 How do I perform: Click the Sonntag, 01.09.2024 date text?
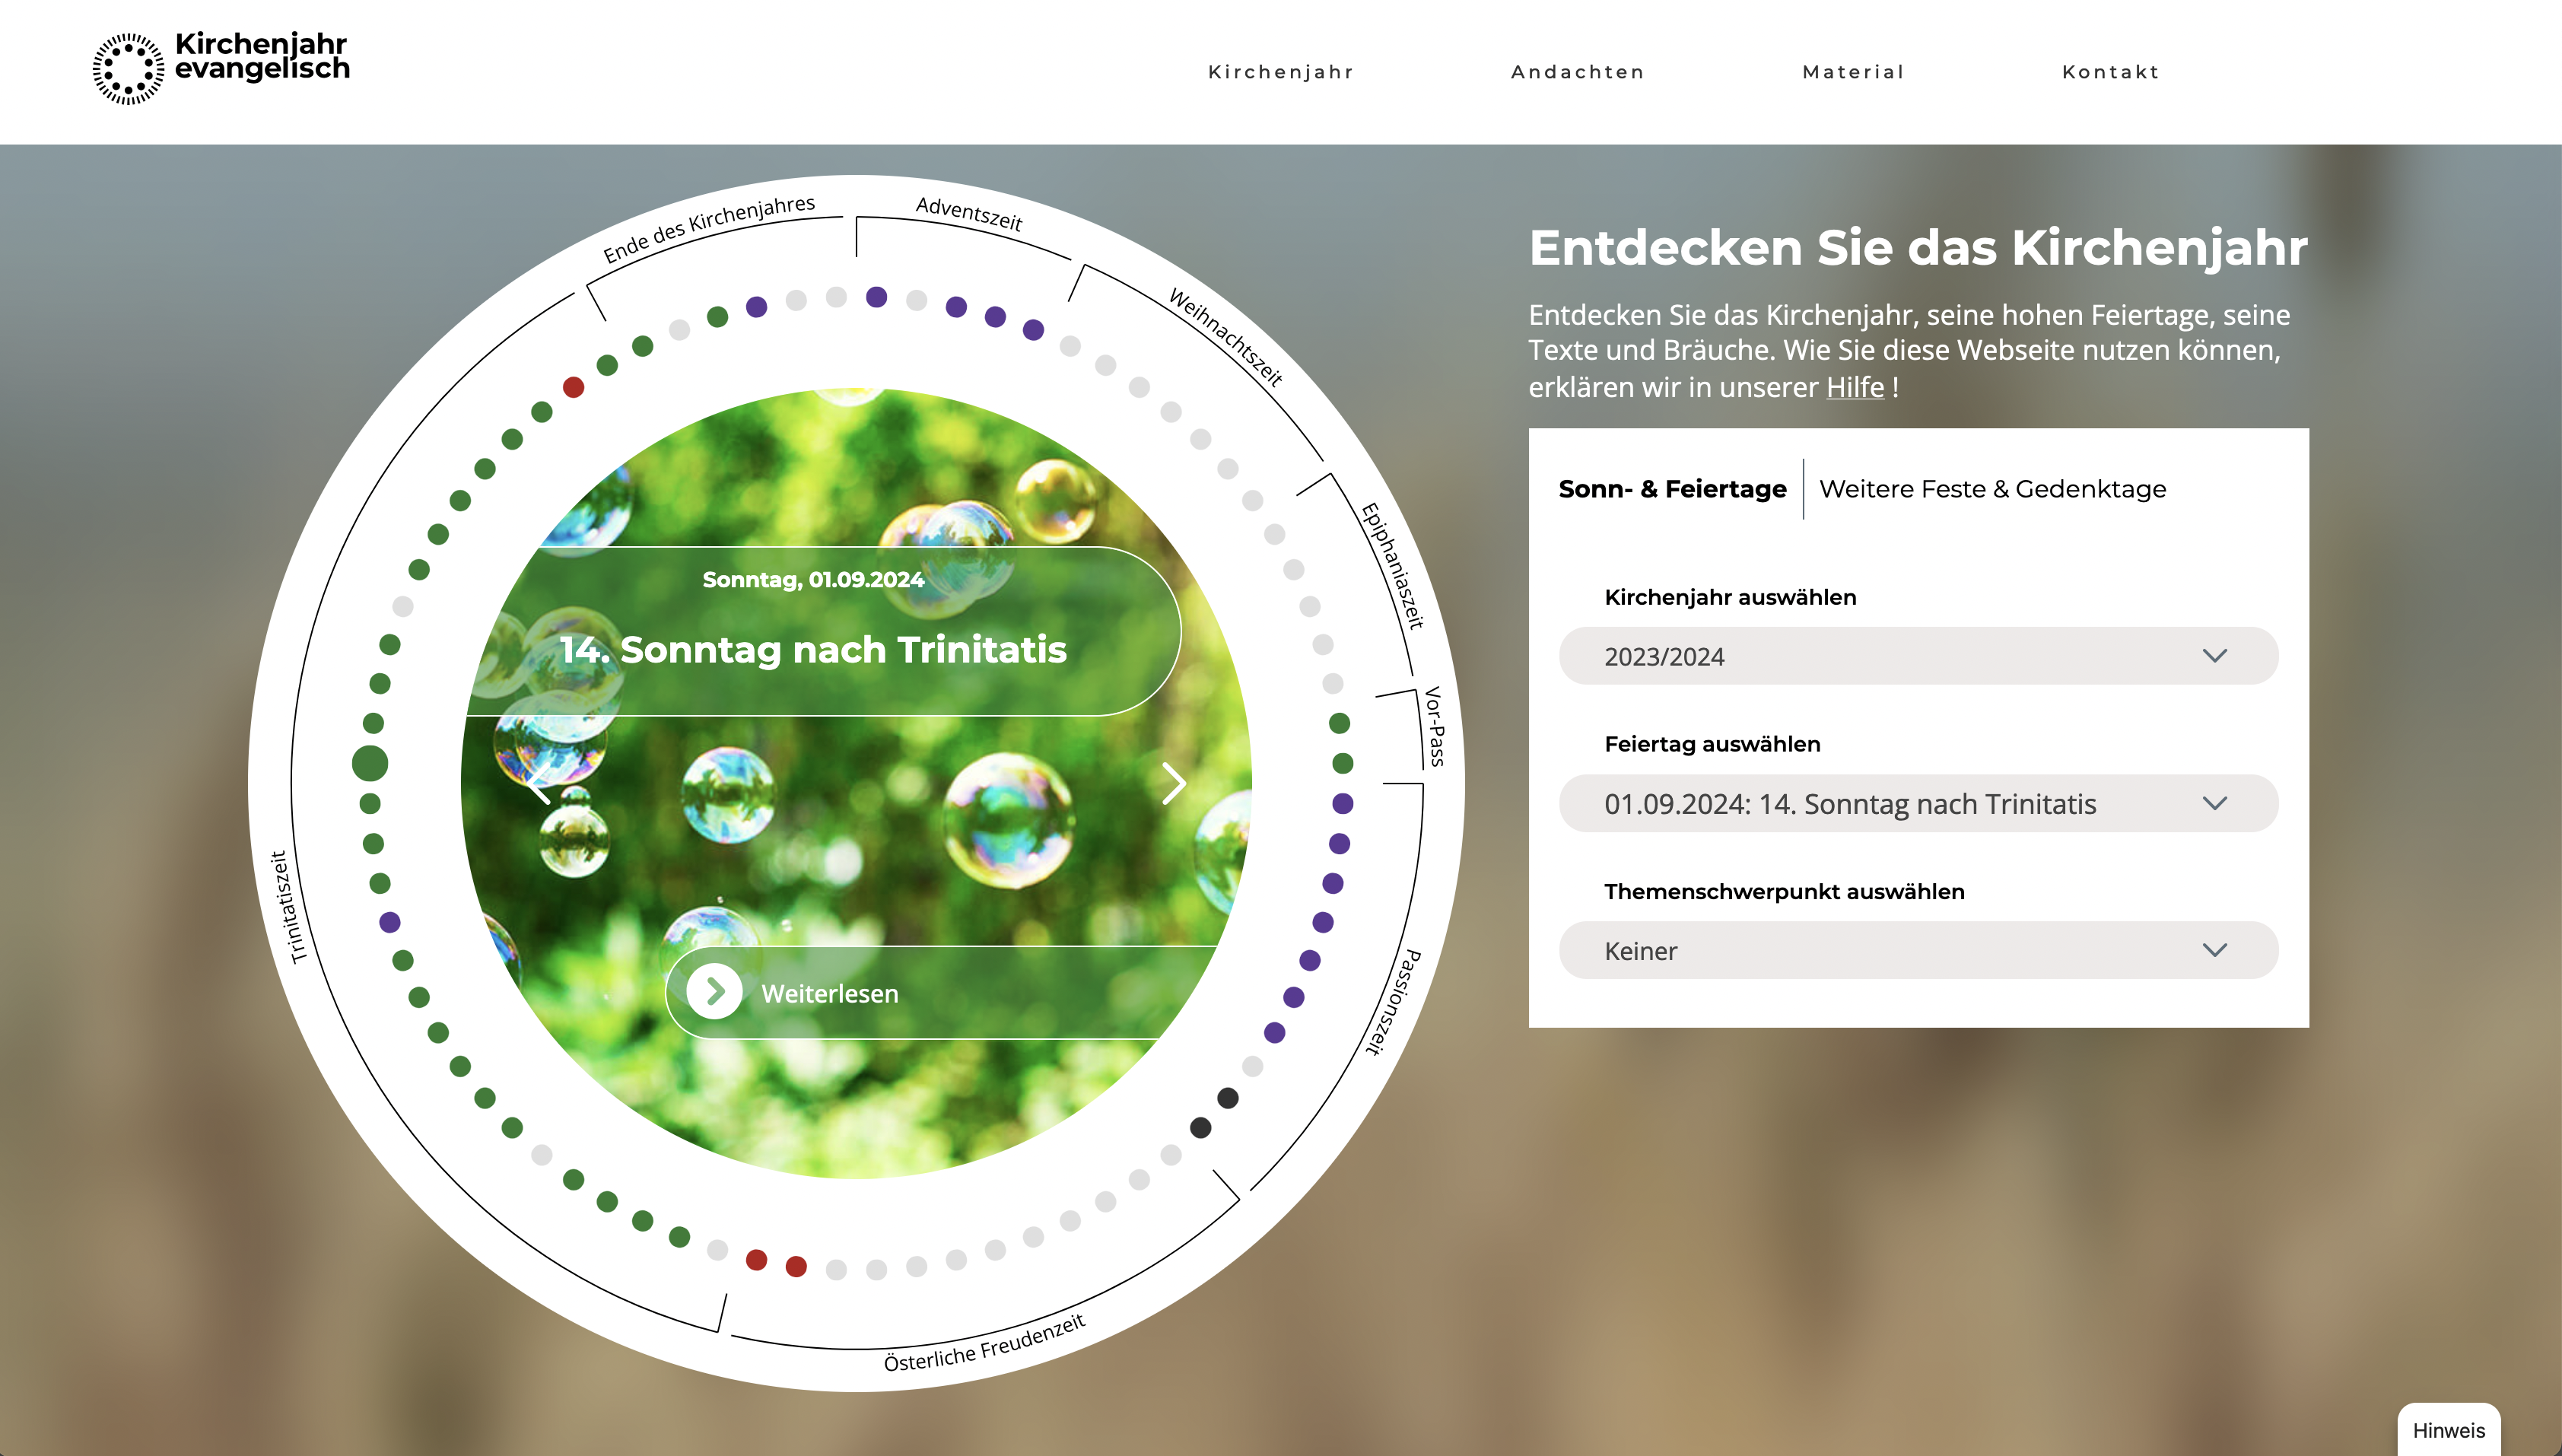(x=813, y=579)
